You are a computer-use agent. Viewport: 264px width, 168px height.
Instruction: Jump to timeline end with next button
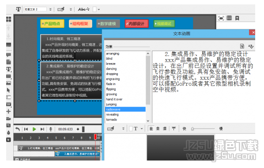pyautogui.click(x=42, y=129)
